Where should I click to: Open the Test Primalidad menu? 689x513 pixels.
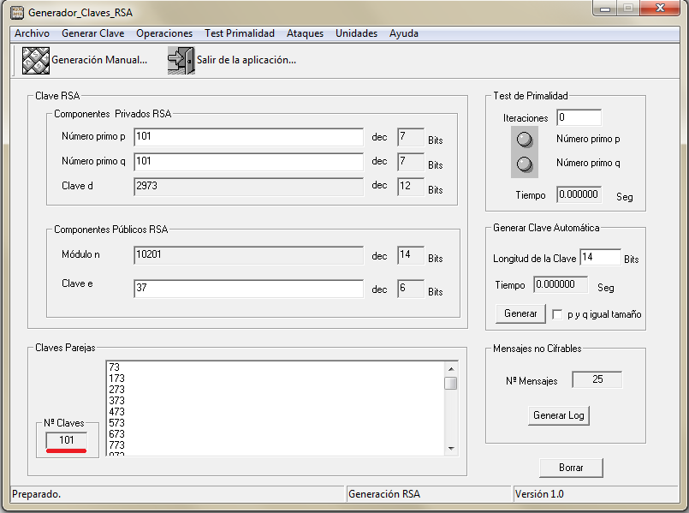(x=240, y=33)
